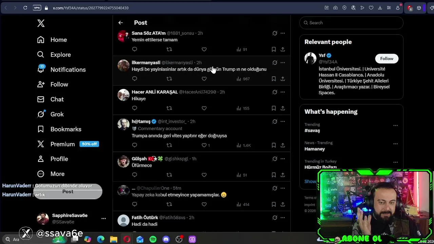Open Grok explain icon on Sana Söz reply
Screen dimensions: 434x244
click(275, 33)
